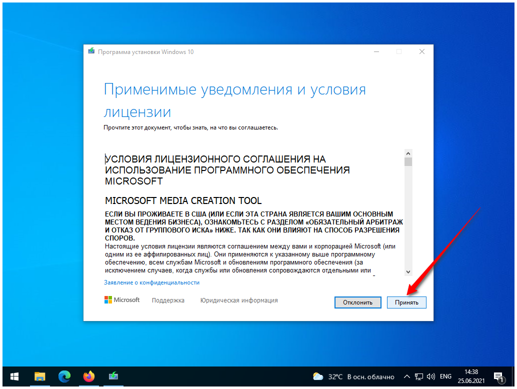This screenshot has height=389, width=517.
Task: Open the network status tray icon
Action: [418, 376]
